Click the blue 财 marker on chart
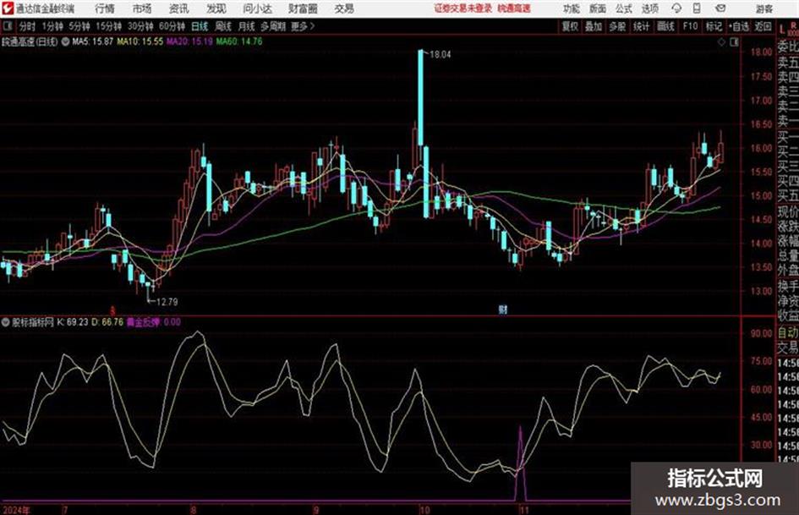This screenshot has height=515, width=799. 503,310
